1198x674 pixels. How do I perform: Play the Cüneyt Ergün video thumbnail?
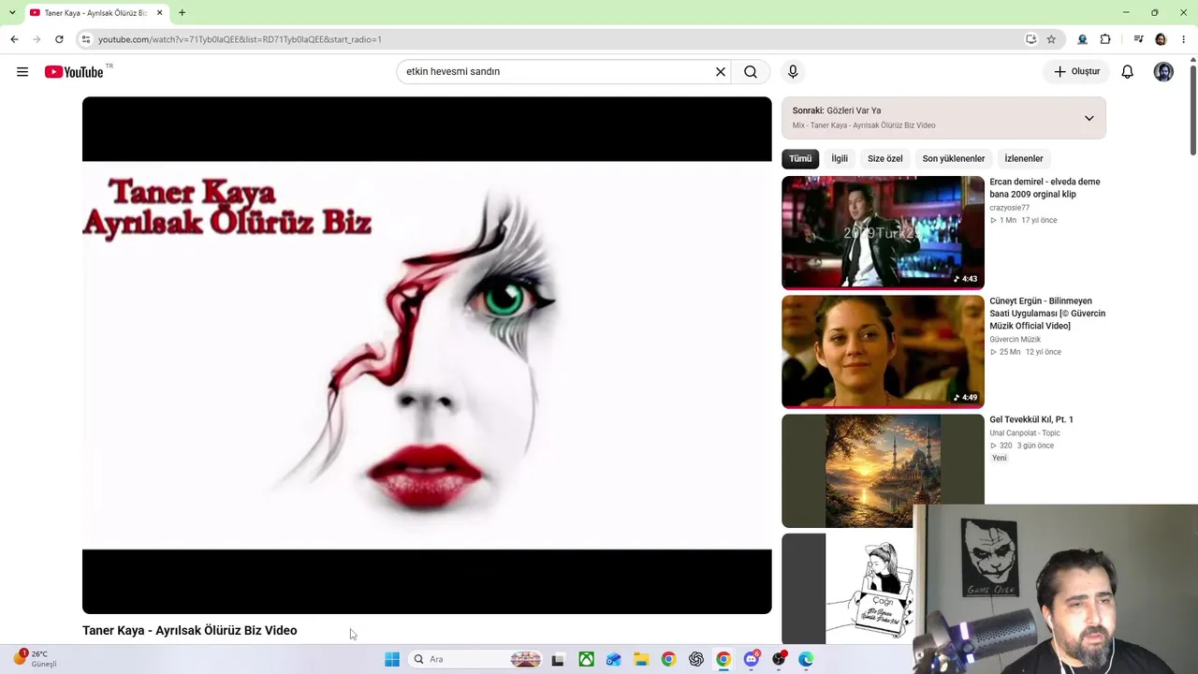pos(883,352)
